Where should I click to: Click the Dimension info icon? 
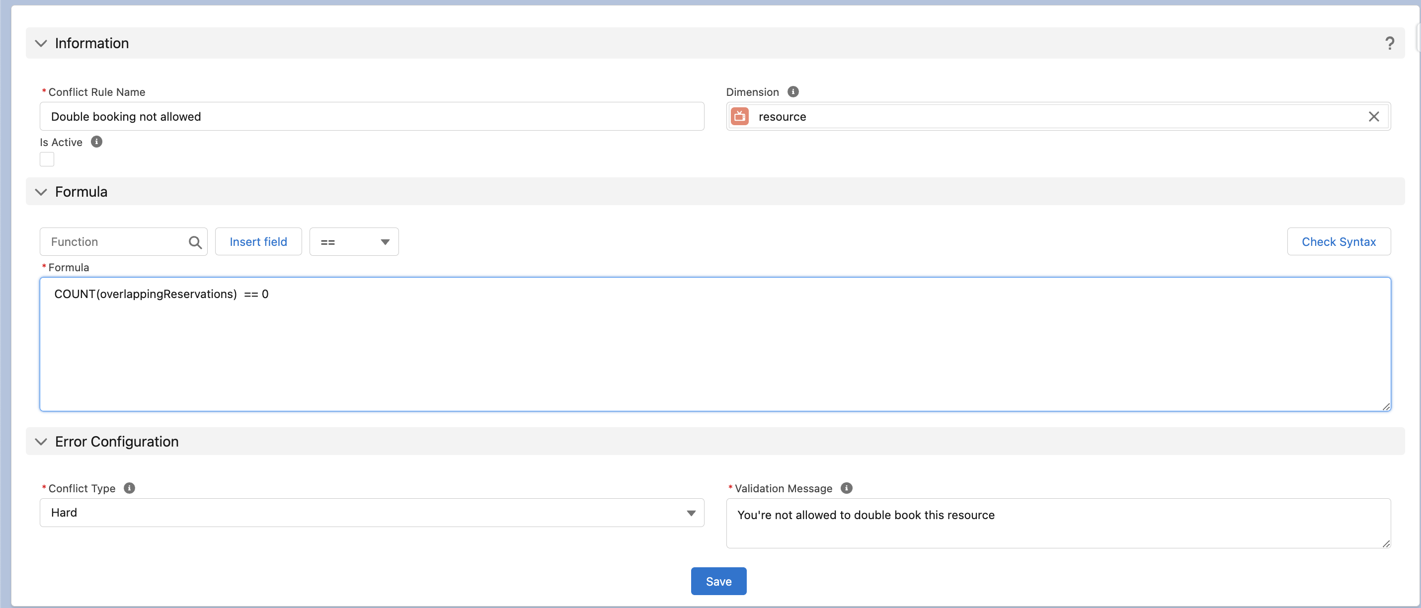(x=792, y=91)
